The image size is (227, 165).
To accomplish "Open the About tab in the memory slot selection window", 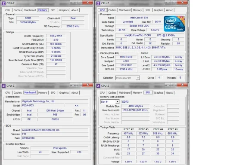I will (x=169, y=93).
